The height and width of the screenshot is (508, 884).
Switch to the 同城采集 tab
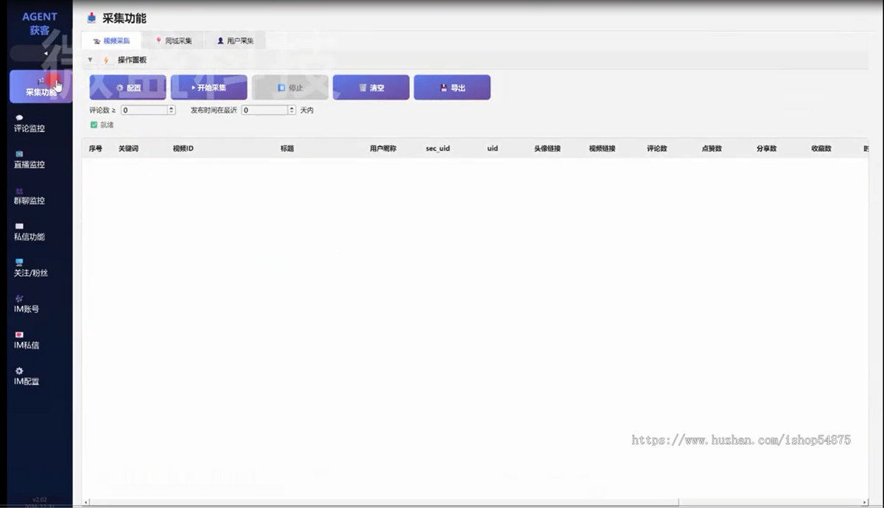[173, 41]
